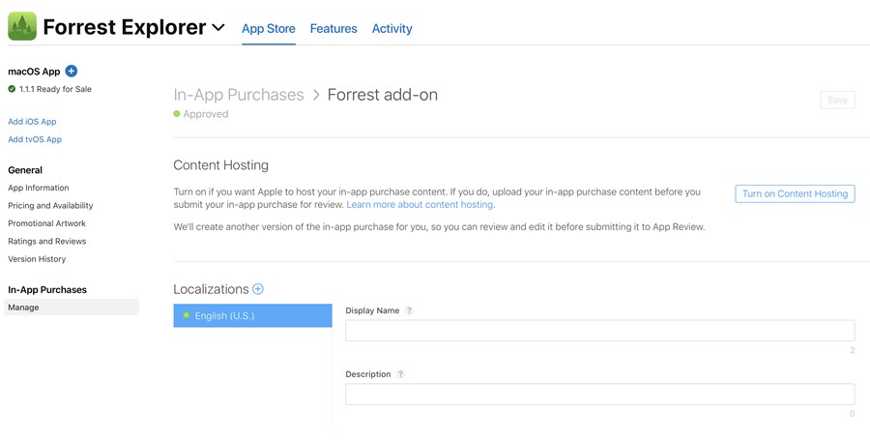Open Version History in the sidebar
The height and width of the screenshot is (441, 870).
click(x=37, y=259)
